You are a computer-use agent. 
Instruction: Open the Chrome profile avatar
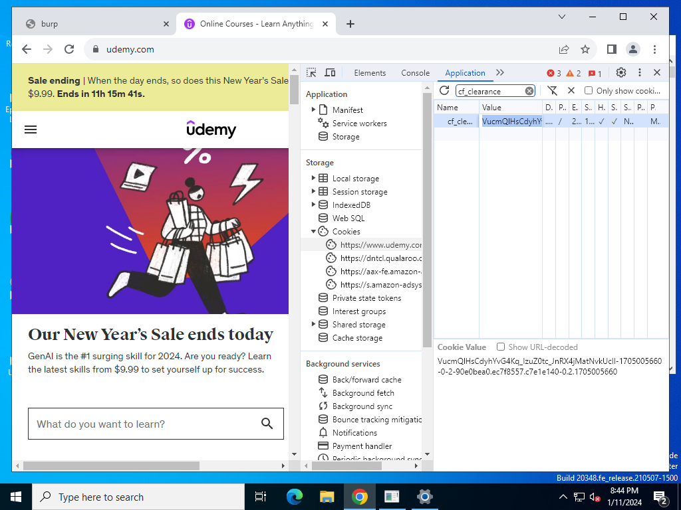click(633, 49)
